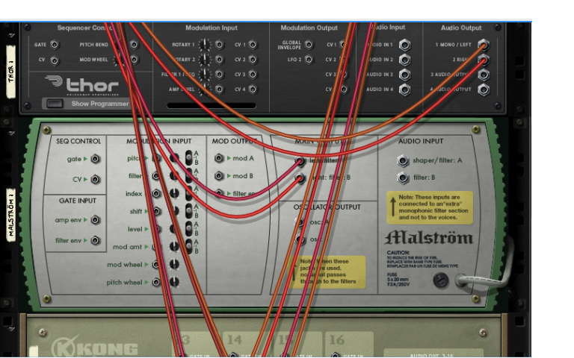
Task: Click Malström pitch wheel input jack
Action: 156,282
